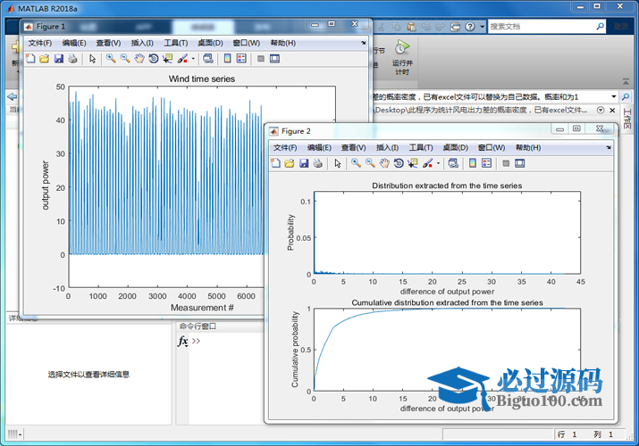Toggle Insert Colorbar in Figure 1 toolbar
639x446 pixels.
227,59
